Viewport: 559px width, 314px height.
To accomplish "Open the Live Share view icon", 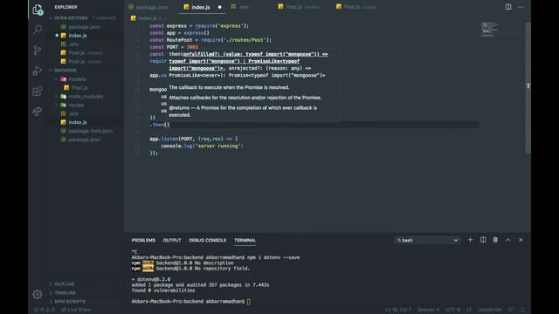I will pos(37,112).
